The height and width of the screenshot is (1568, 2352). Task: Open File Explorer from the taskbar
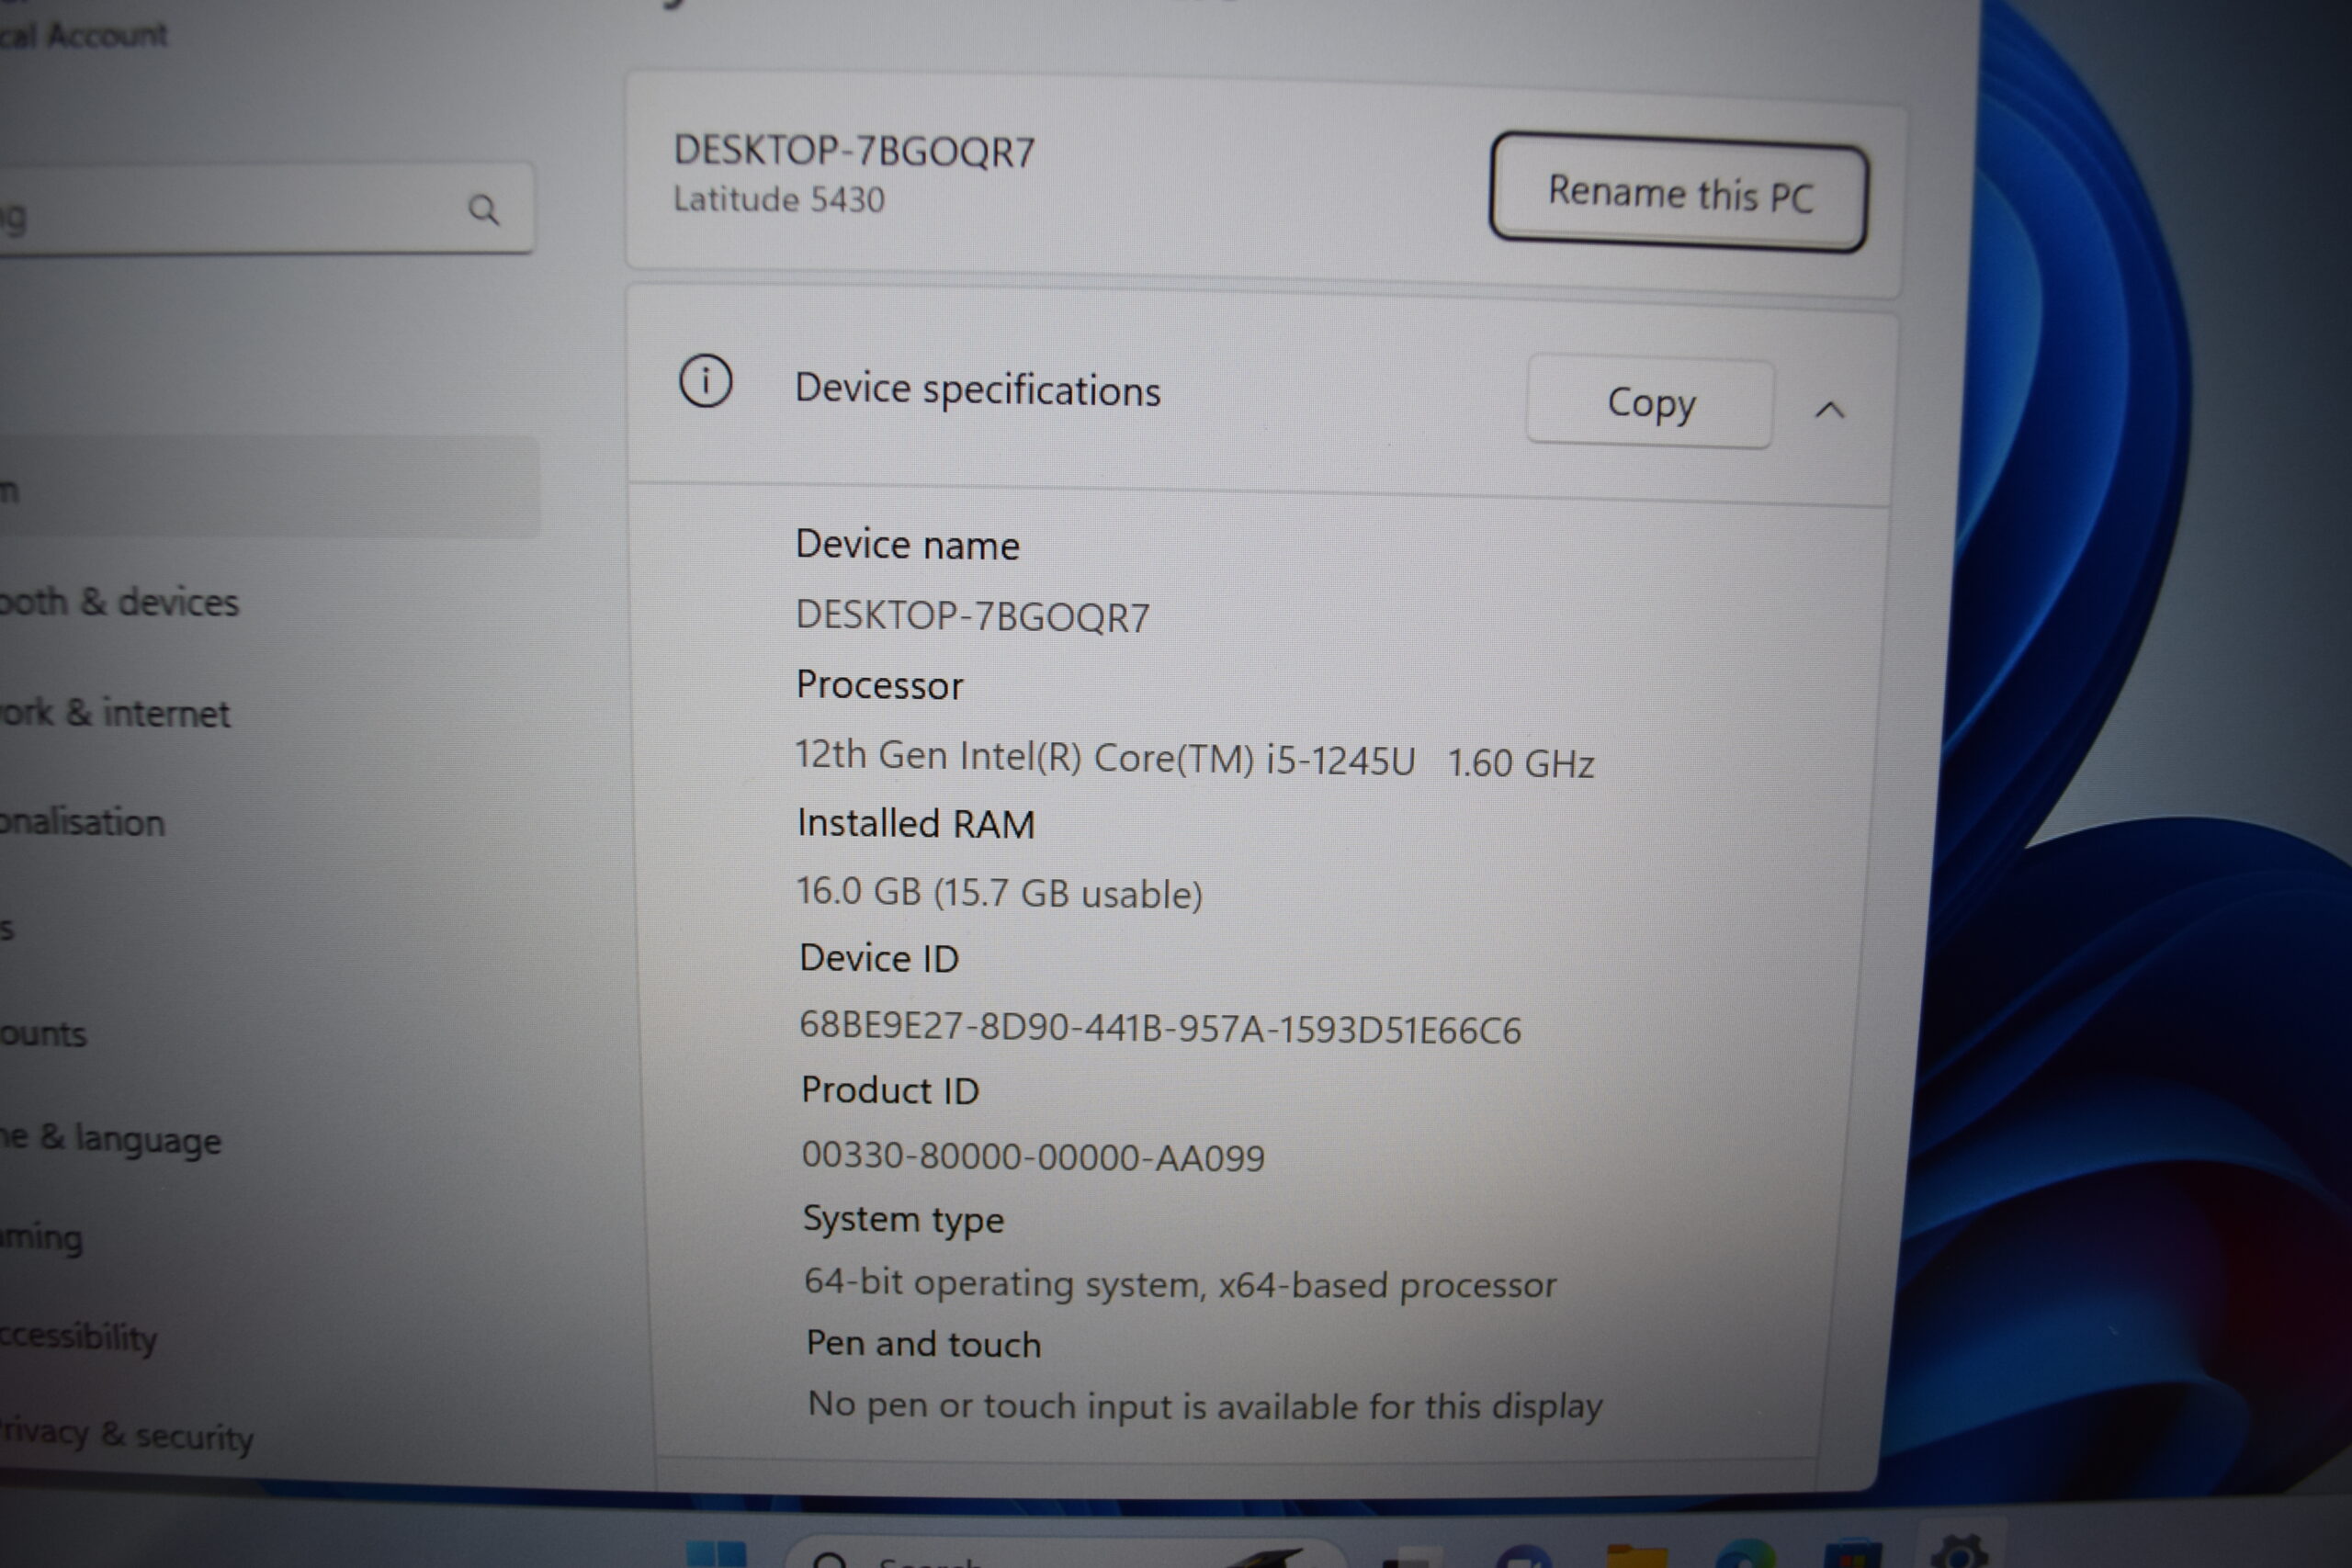[x=1637, y=1556]
